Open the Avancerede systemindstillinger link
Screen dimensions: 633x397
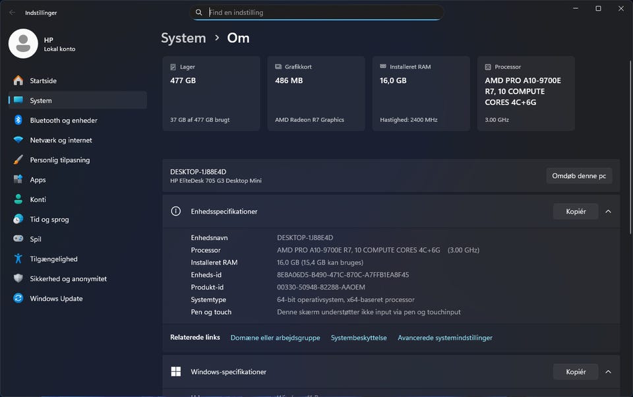pos(444,338)
